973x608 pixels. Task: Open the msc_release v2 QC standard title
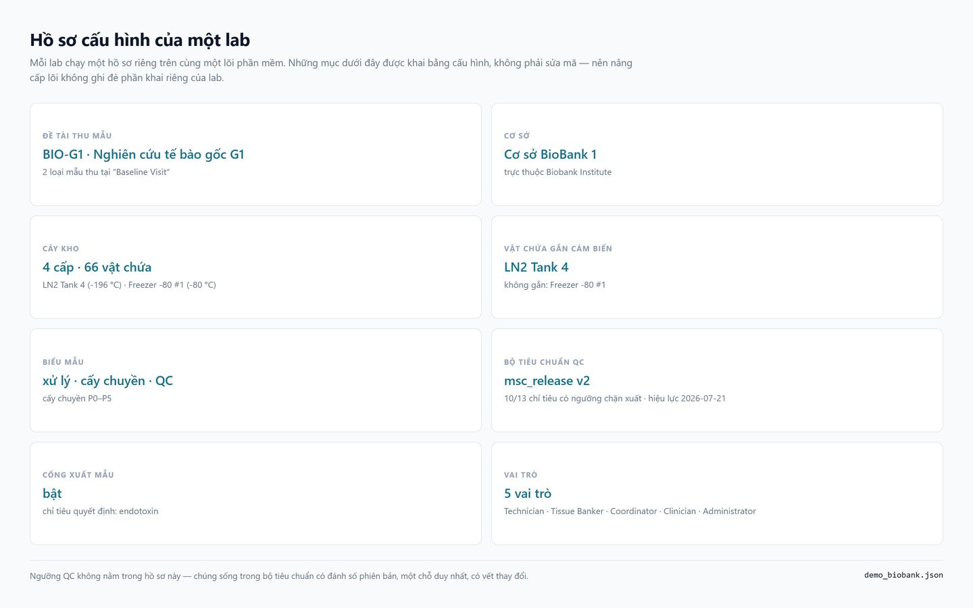click(547, 381)
